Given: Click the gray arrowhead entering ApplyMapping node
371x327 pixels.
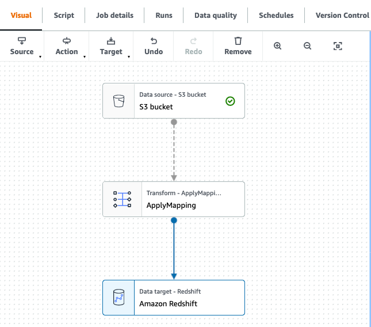Looking at the screenshot, I should (174, 178).
